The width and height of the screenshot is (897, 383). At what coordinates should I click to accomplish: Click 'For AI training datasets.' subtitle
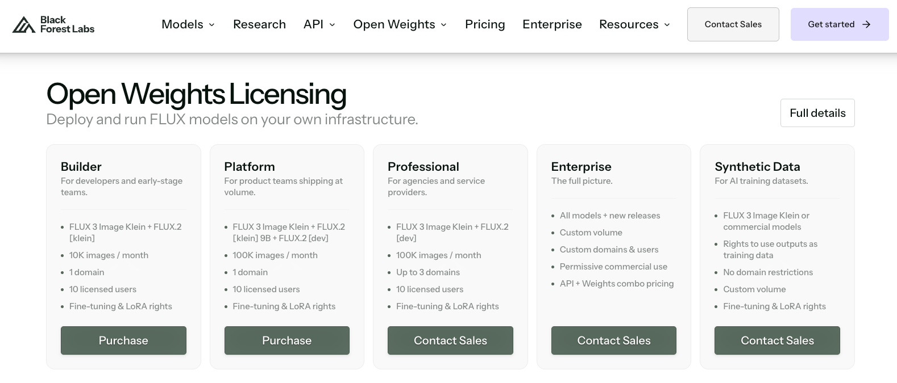[x=761, y=181]
